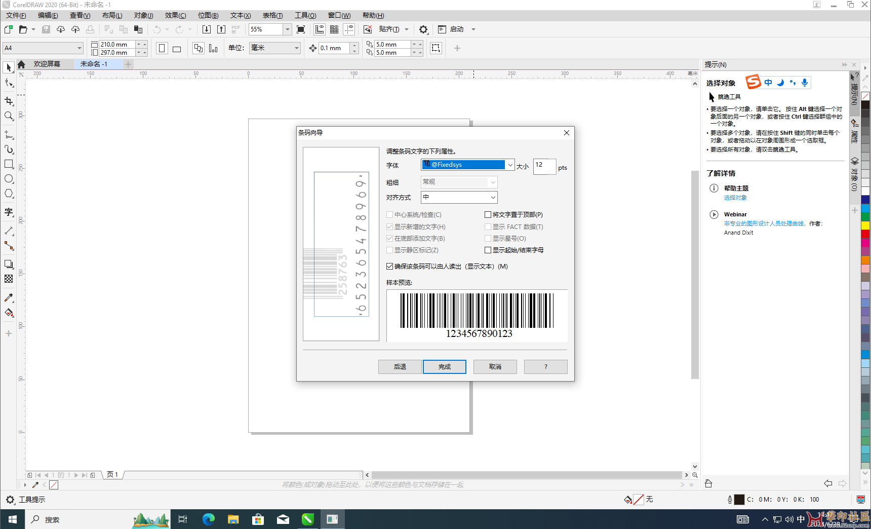
Task: Switch to the 欢迎屏幕 tab
Action: (x=47, y=64)
